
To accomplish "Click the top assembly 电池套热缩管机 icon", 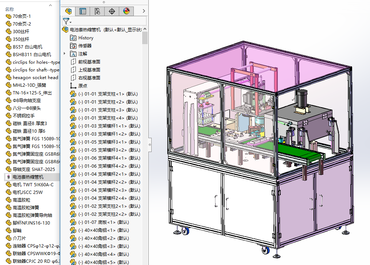I will (x=65, y=30).
